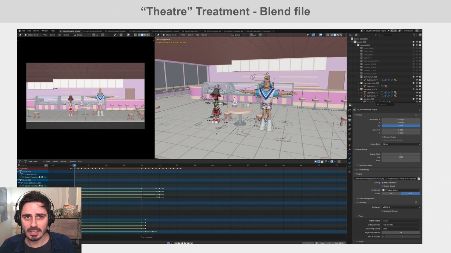451x253 pixels.
Task: Open the Output Properties tab printer icon
Action: 350,120
